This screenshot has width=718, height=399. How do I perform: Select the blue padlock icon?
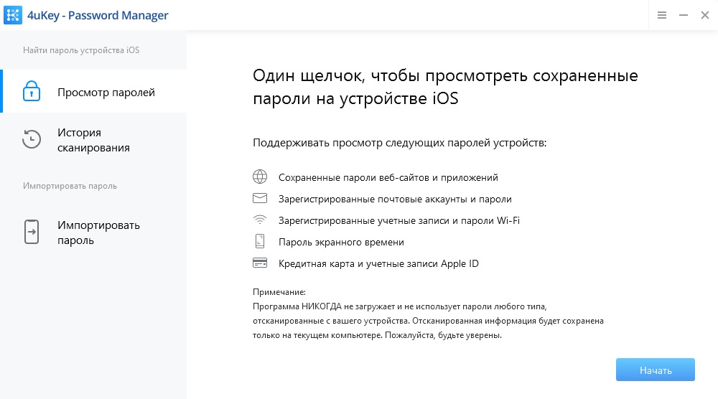(x=32, y=91)
